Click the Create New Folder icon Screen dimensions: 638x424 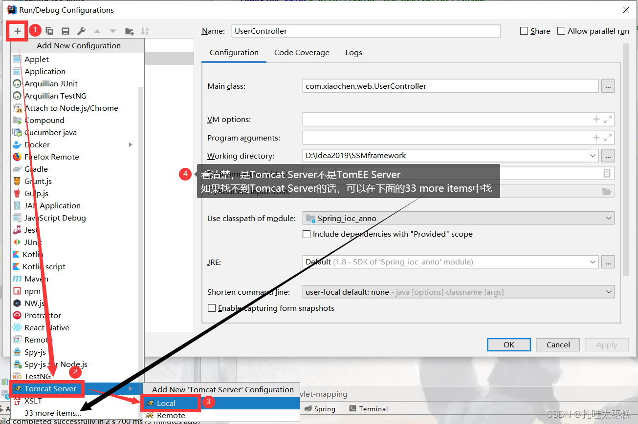(129, 31)
